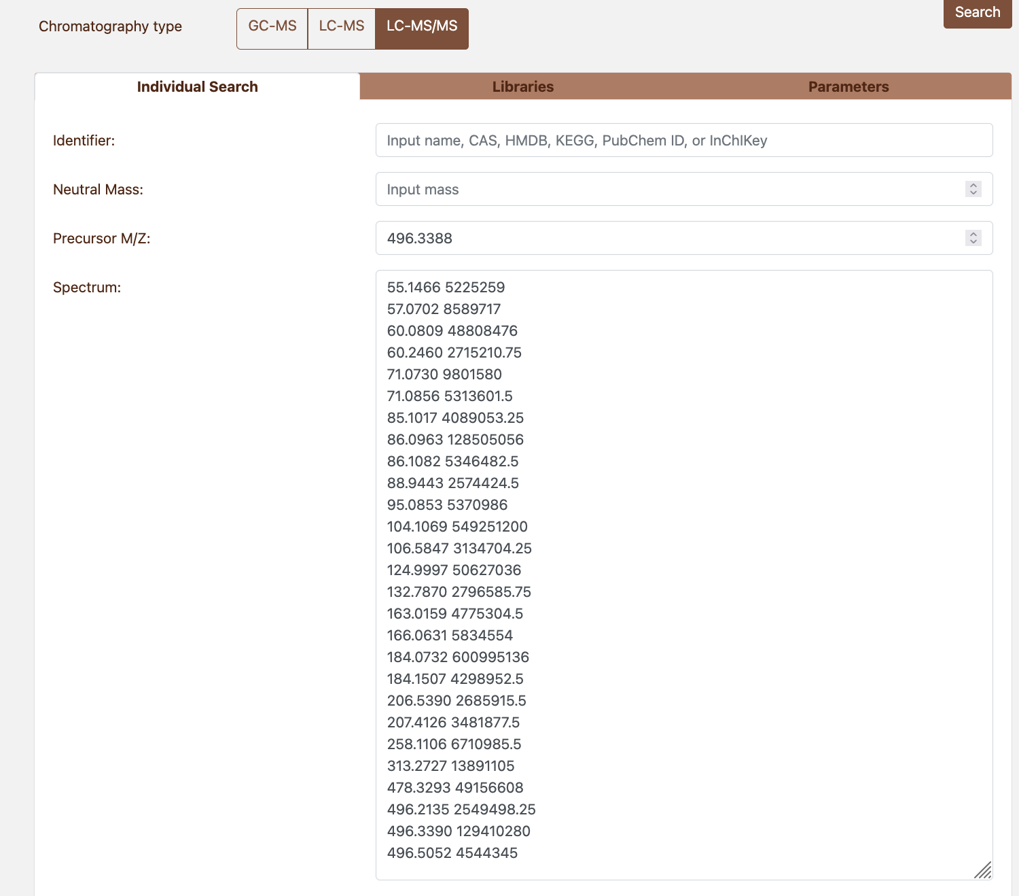Viewport: 1019px width, 896px height.
Task: Select the Individual Search tab
Action: tap(197, 86)
